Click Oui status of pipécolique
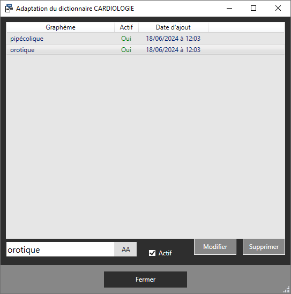Screen dimensions: 291x294 (126, 39)
